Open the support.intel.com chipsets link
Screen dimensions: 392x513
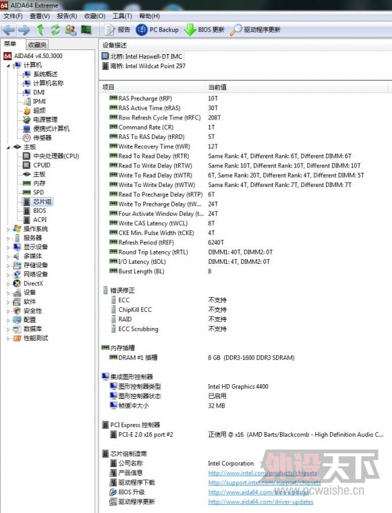(x=265, y=482)
